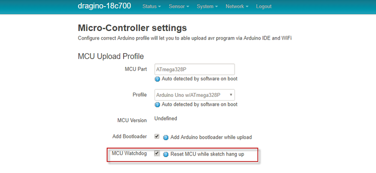Click the Add Bootloader label
The height and width of the screenshot is (173, 376).
(x=130, y=136)
